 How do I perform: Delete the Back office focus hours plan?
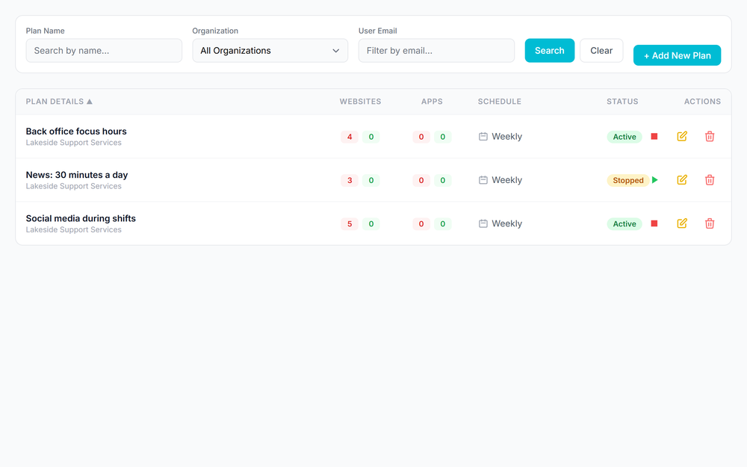click(710, 136)
